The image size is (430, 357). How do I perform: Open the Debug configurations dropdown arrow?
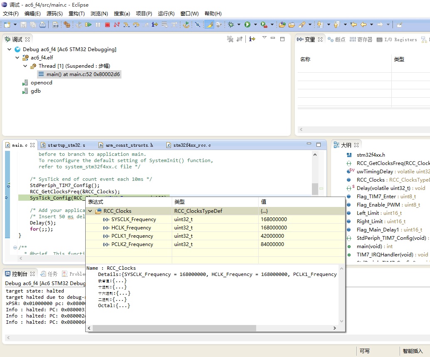(239, 25)
